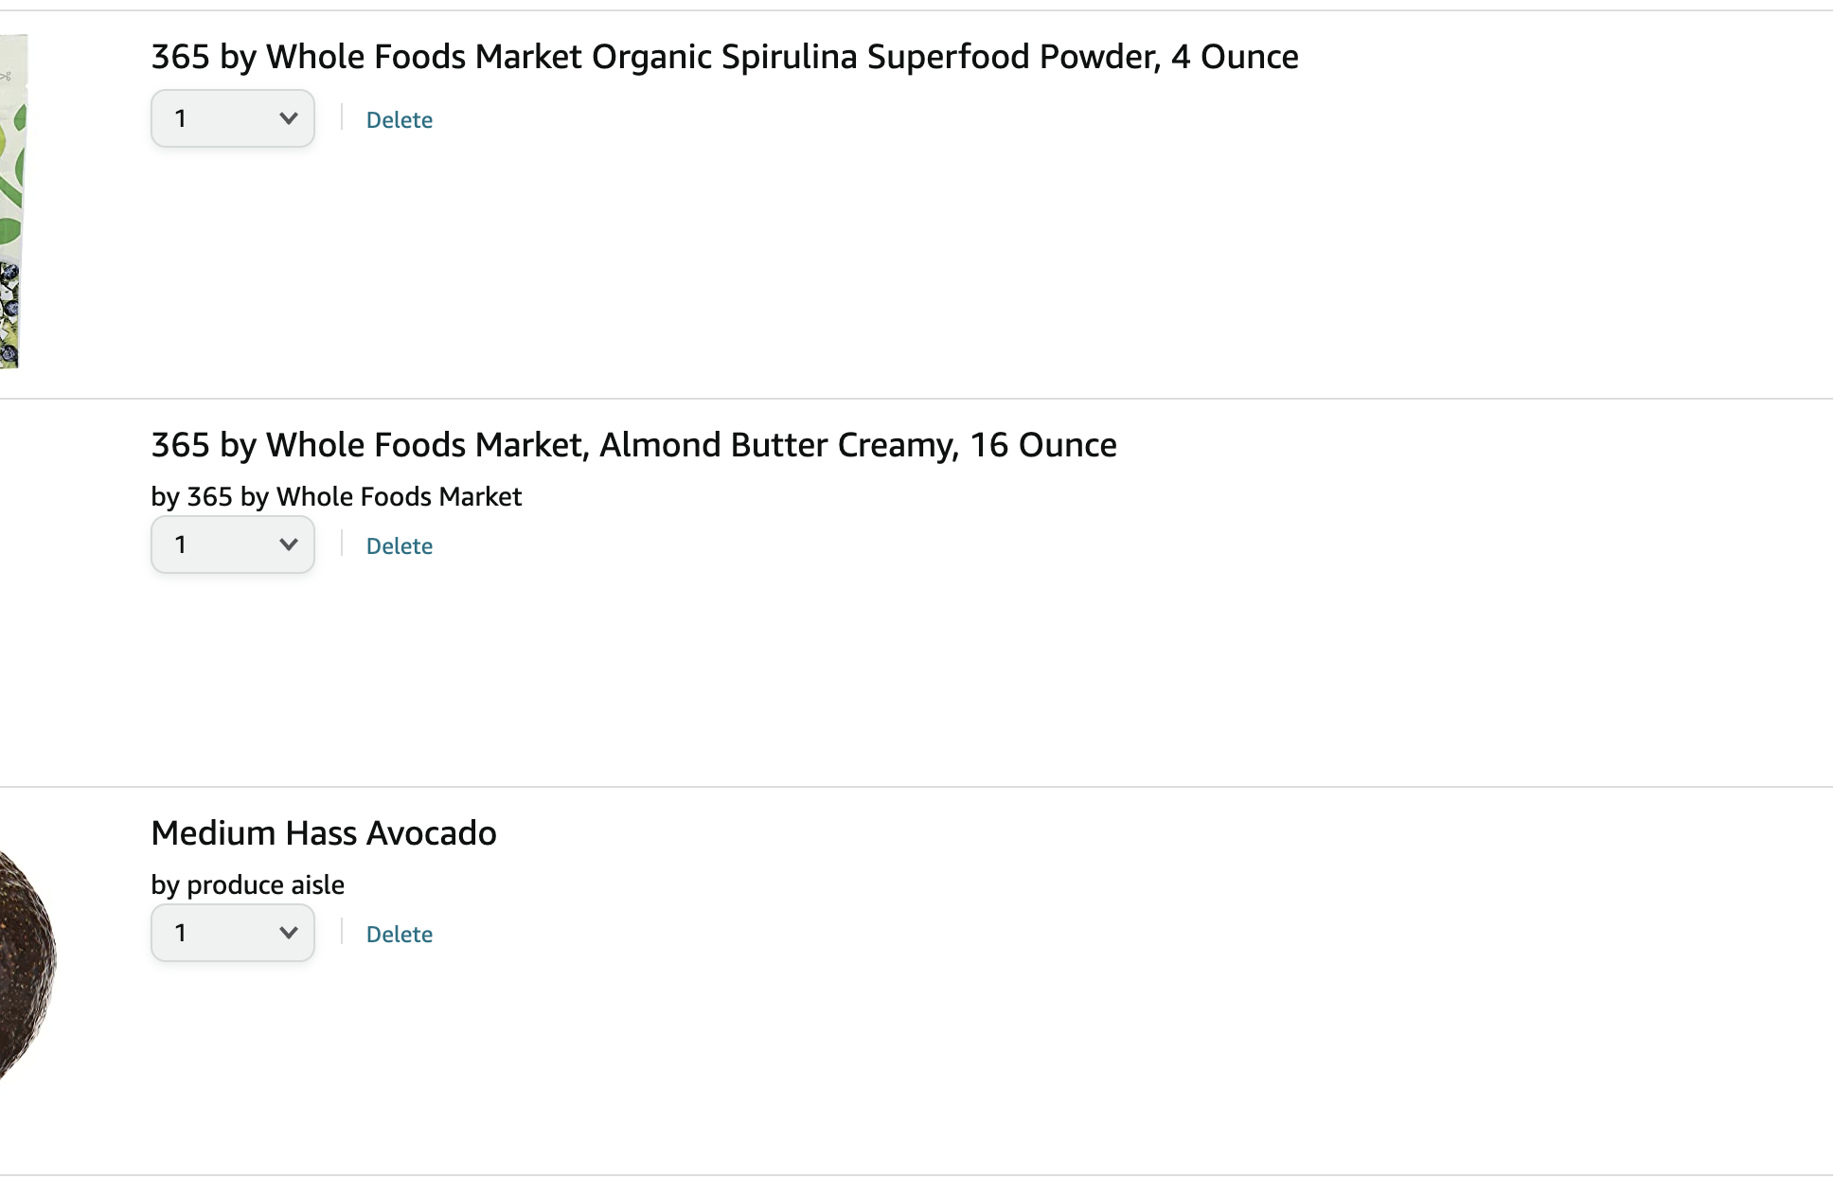Click the "by 365 by Whole Foods Market" byline
The image size is (1833, 1178).
click(336, 497)
